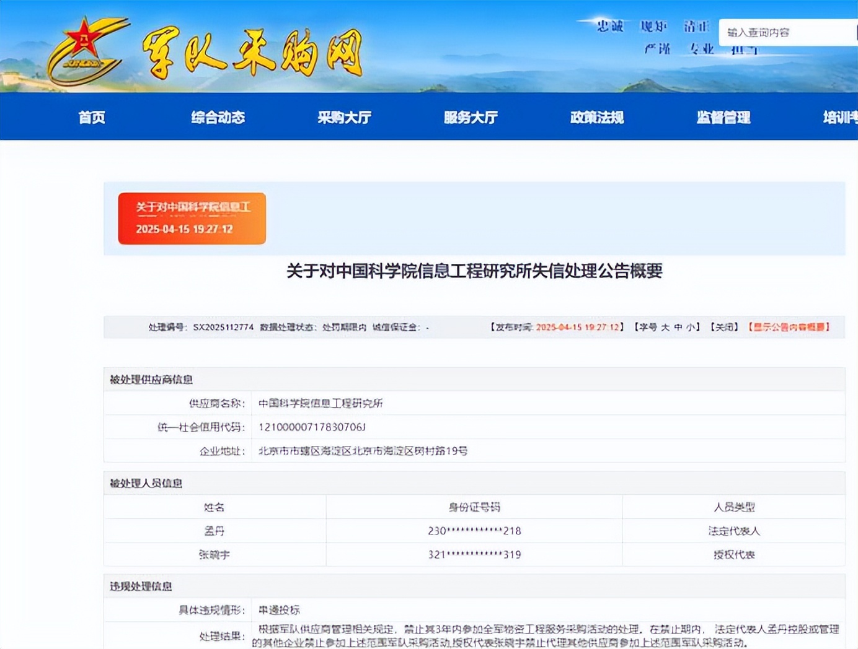Click the 军队采购网 title banner
The image size is (858, 649).
(252, 54)
